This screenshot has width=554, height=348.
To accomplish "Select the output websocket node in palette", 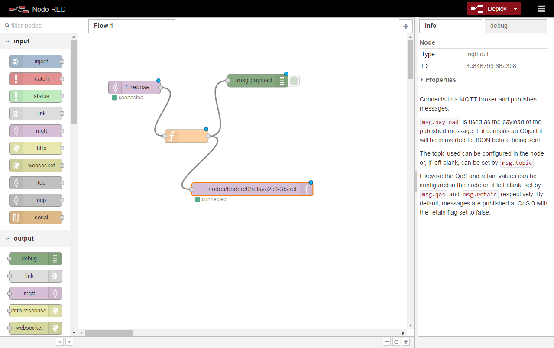I will point(36,328).
